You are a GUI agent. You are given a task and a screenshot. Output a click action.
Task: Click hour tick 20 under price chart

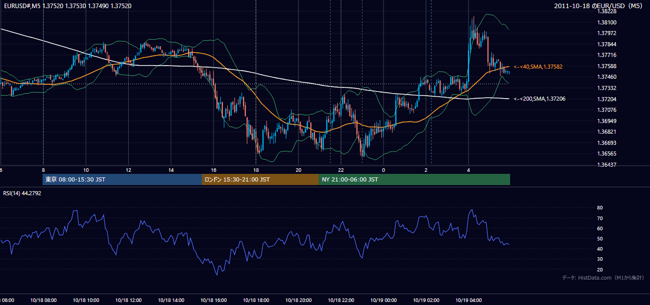coord(299,170)
